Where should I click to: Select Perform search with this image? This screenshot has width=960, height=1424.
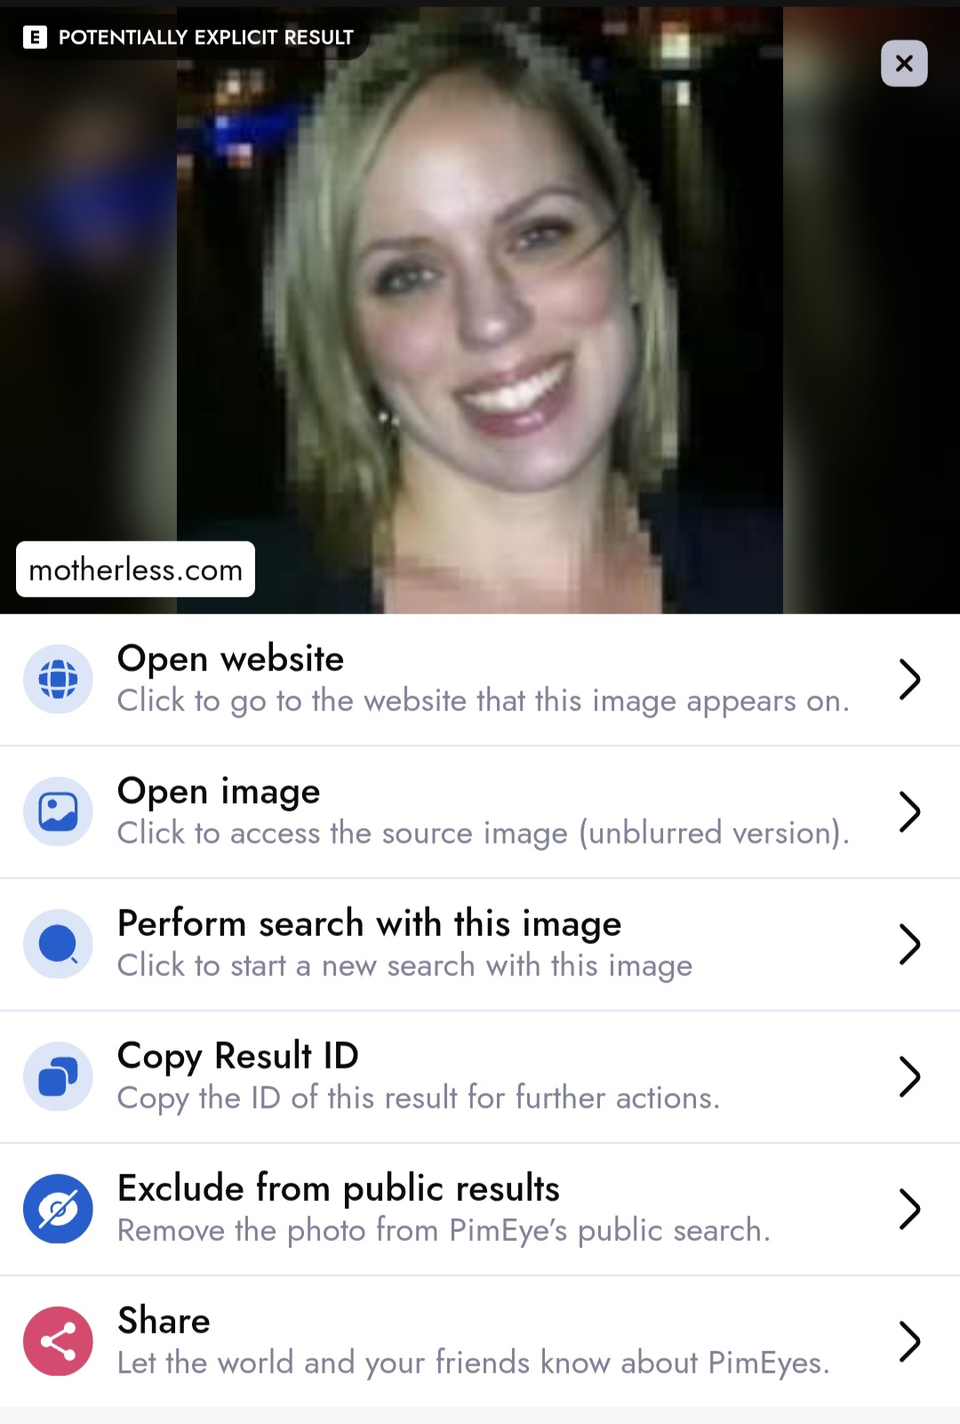pos(369,924)
